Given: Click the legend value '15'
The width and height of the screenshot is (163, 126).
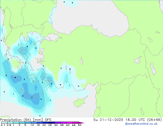Looking at the screenshot, I should (x=38, y=125).
